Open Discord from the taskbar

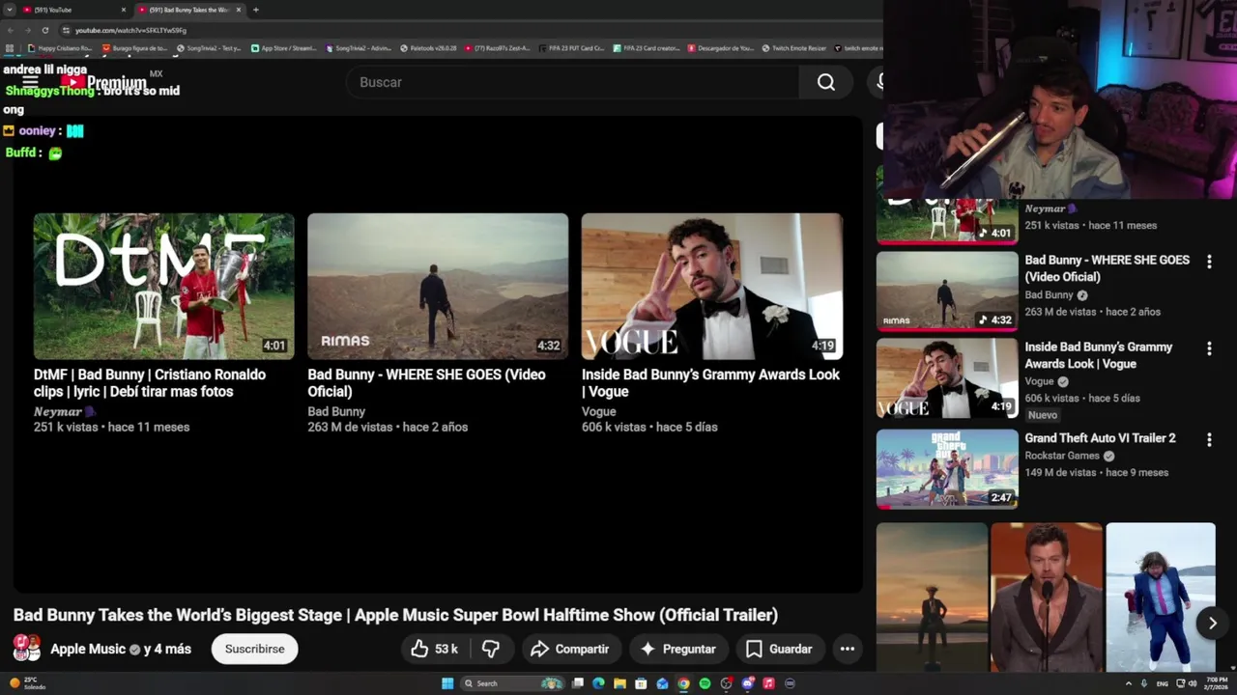pyautogui.click(x=747, y=683)
